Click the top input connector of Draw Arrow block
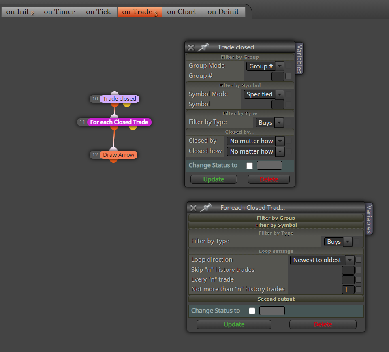 [113, 149]
